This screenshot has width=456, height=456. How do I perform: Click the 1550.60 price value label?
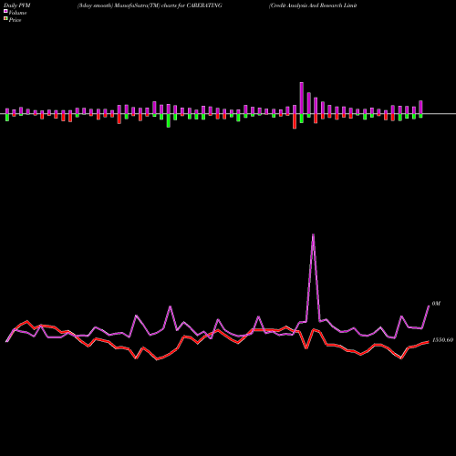click(442, 340)
